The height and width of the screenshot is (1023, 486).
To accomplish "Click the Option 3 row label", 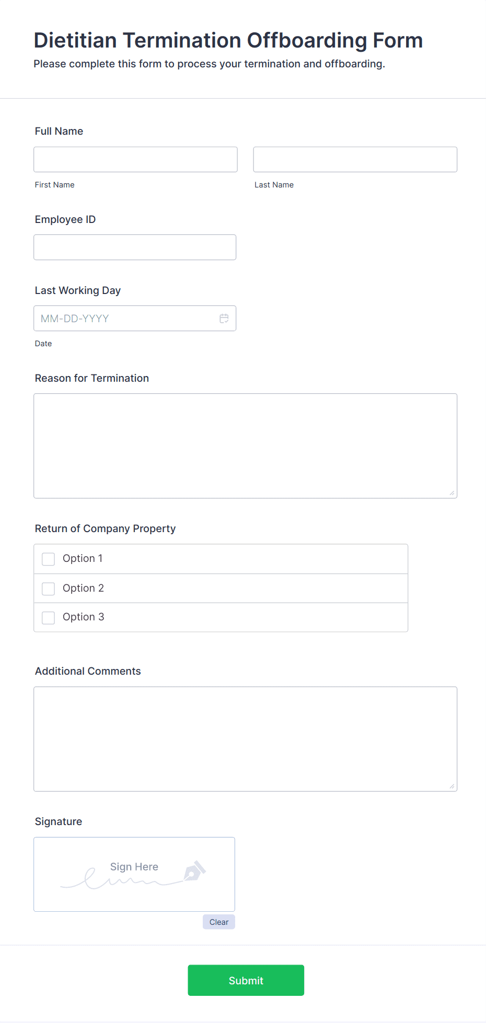I will click(x=84, y=617).
